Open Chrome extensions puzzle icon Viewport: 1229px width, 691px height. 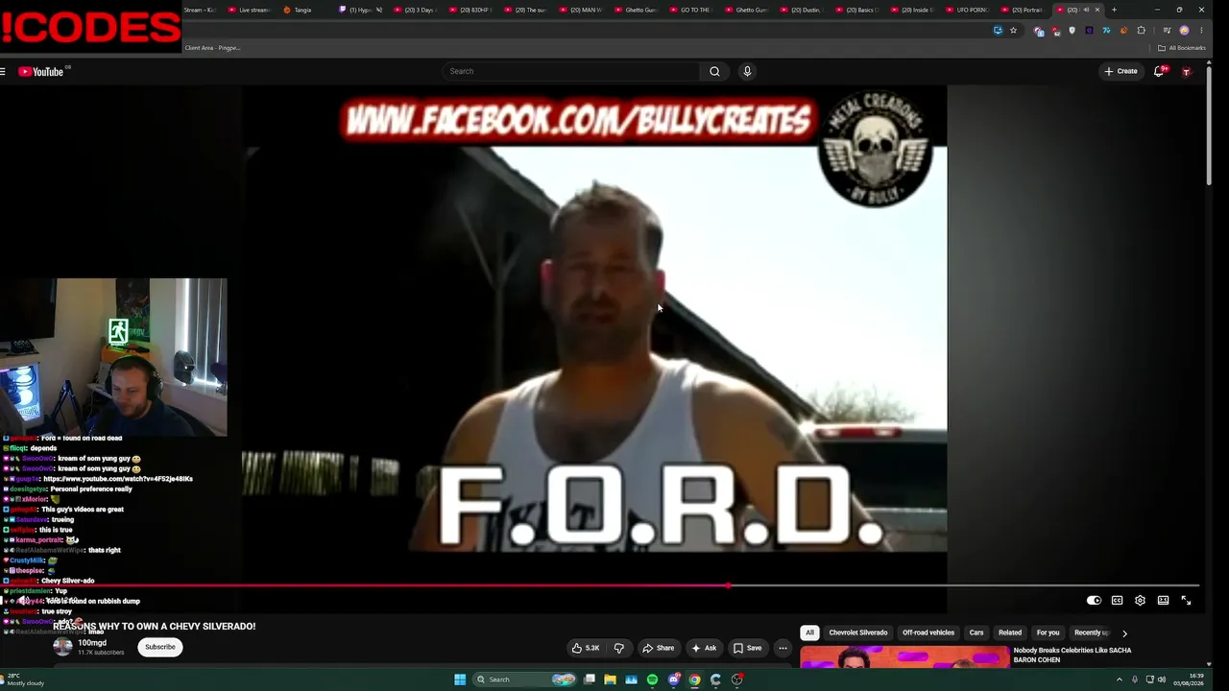pos(1141,31)
